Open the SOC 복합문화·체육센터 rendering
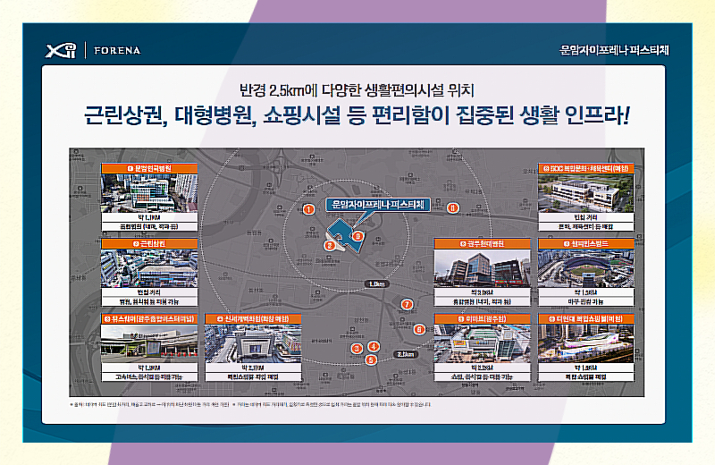Screen dimensions: 715x465 pos(586,193)
